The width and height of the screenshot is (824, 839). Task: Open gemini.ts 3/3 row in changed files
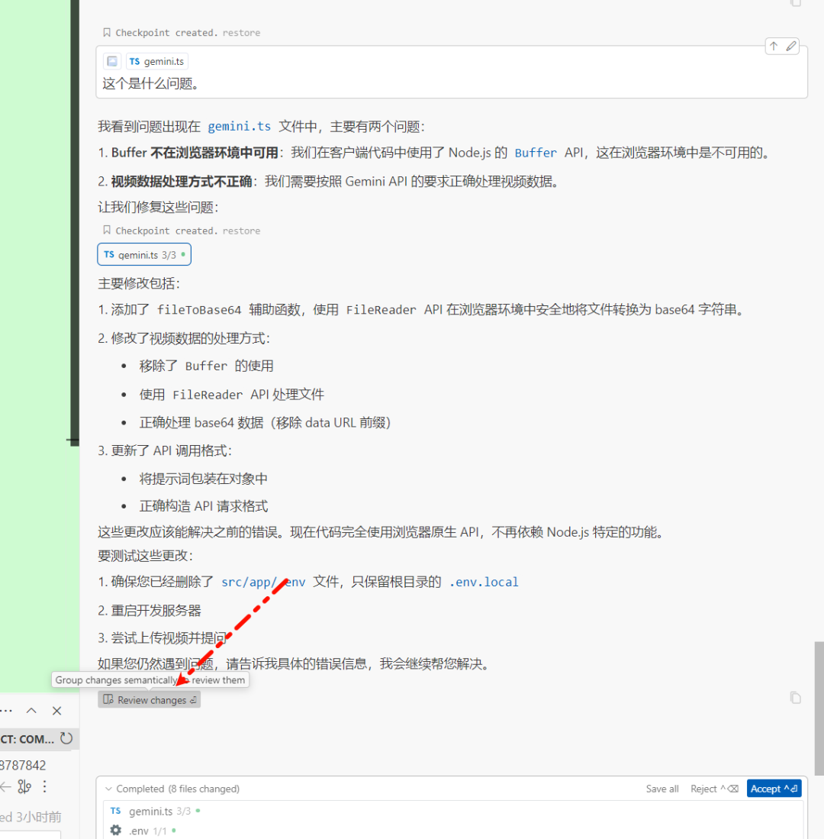[452, 812]
